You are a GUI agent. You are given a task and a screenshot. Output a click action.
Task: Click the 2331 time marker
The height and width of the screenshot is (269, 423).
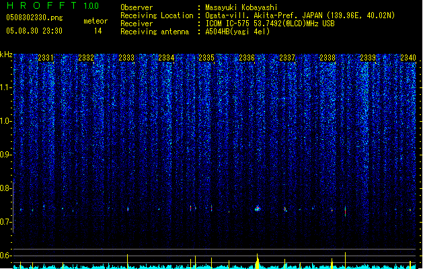tap(46, 58)
